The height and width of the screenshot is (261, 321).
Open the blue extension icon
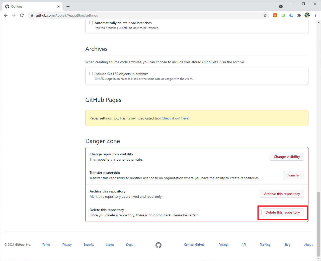pyautogui.click(x=291, y=15)
